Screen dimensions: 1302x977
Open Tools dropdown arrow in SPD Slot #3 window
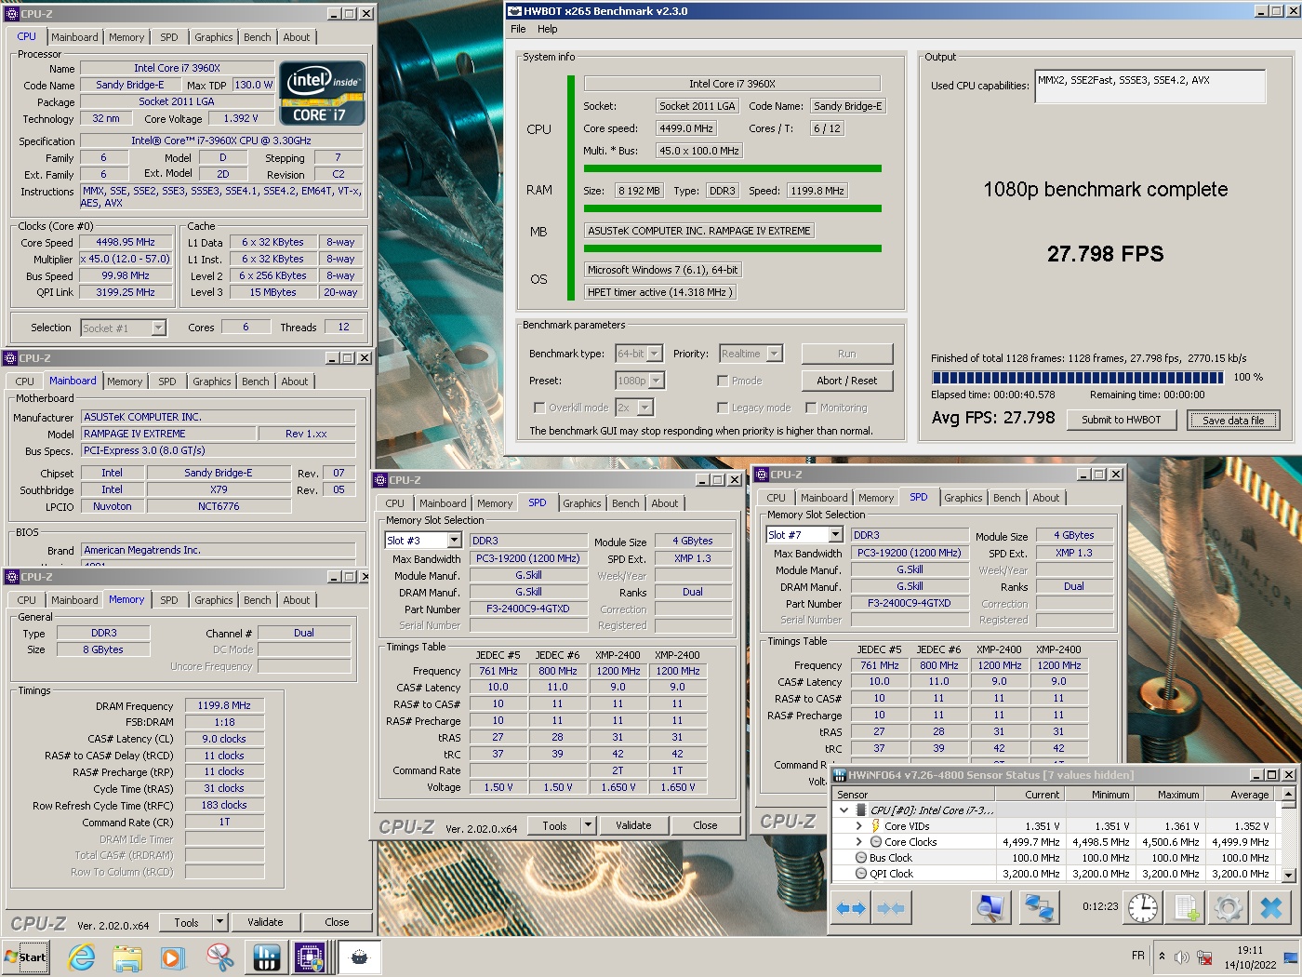click(588, 825)
